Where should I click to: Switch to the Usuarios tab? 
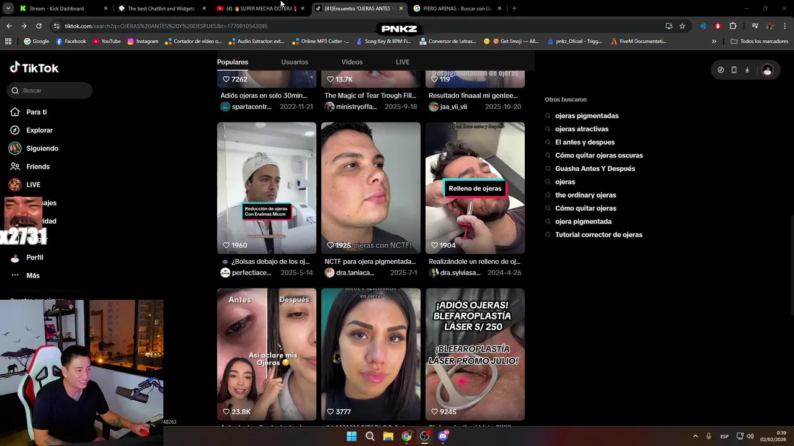tap(295, 62)
